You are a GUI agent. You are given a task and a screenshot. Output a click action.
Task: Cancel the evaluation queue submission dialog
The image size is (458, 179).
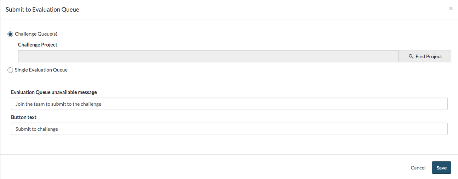pyautogui.click(x=418, y=168)
